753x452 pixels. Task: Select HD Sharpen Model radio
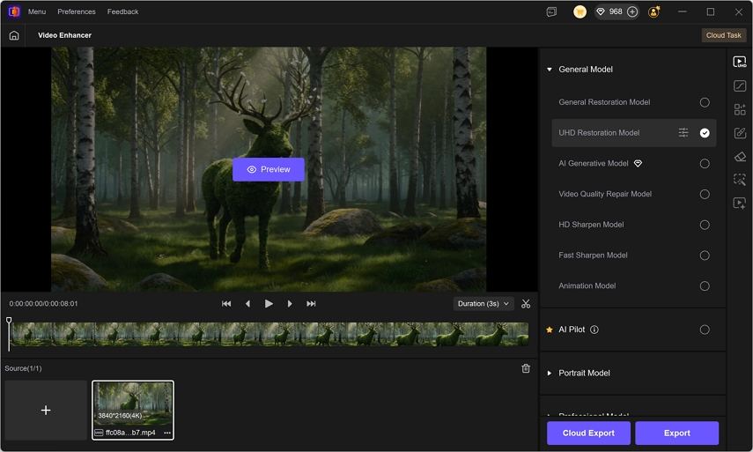click(x=705, y=225)
